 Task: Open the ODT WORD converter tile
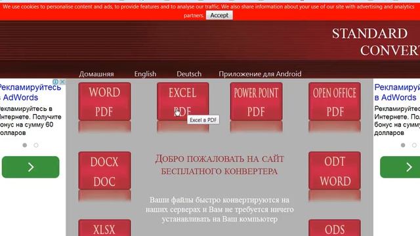point(335,170)
